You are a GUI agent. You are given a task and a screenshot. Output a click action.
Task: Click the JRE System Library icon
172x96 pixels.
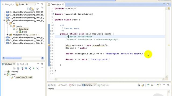coord(11,35)
